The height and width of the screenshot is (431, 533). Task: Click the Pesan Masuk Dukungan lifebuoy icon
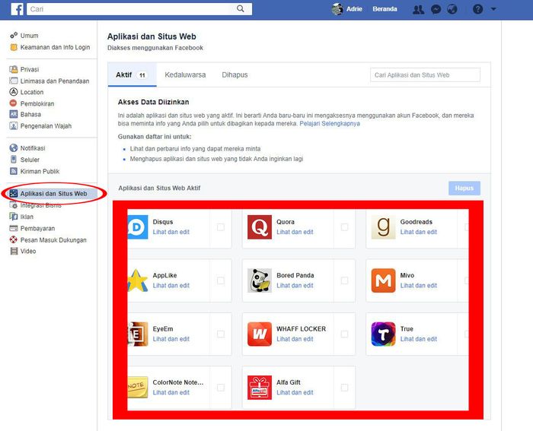(14, 239)
